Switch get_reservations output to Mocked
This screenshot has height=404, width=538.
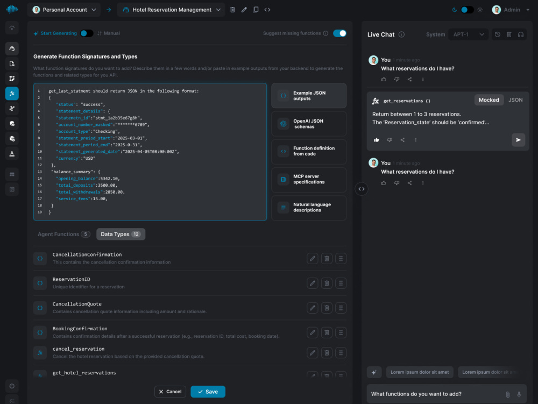click(x=489, y=100)
